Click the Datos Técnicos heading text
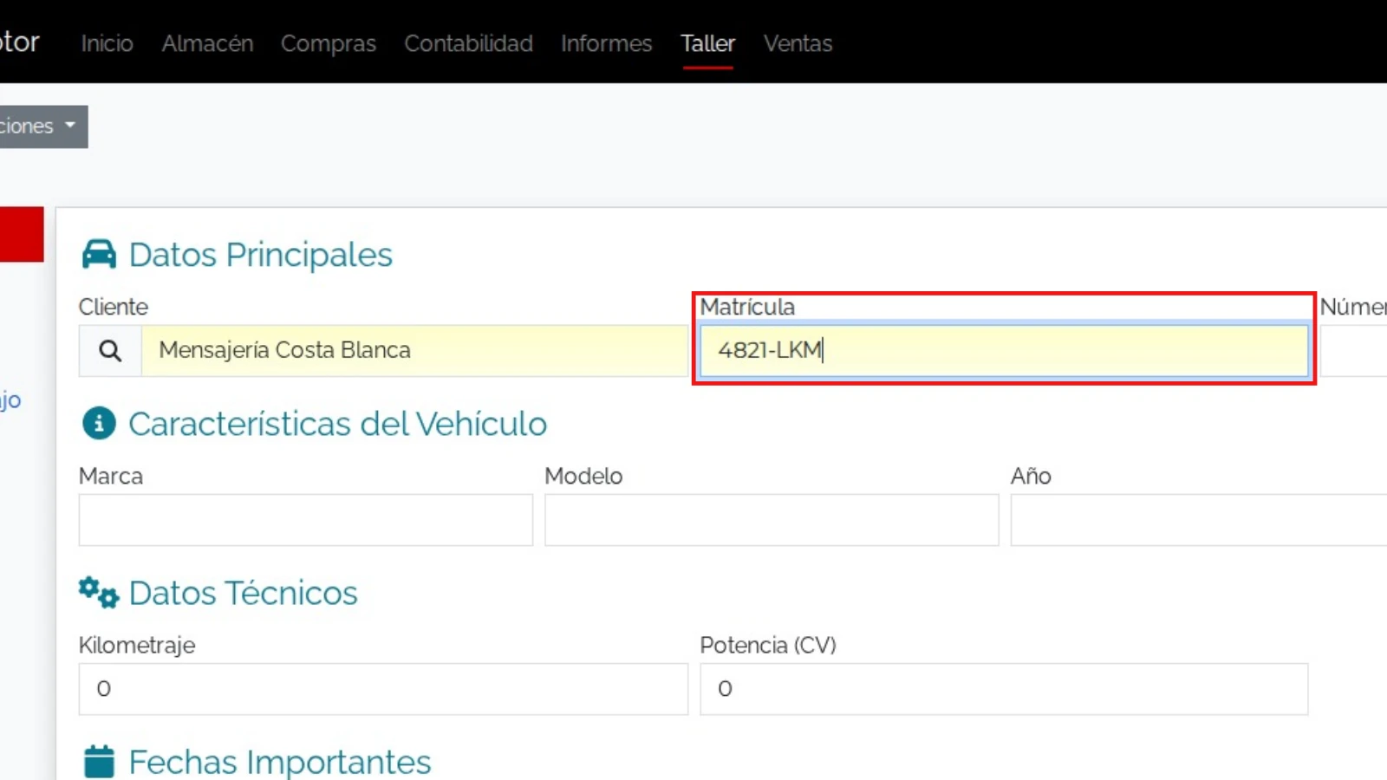The height and width of the screenshot is (780, 1387). 243,593
